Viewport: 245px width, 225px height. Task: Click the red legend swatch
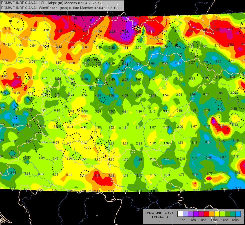coord(206,214)
